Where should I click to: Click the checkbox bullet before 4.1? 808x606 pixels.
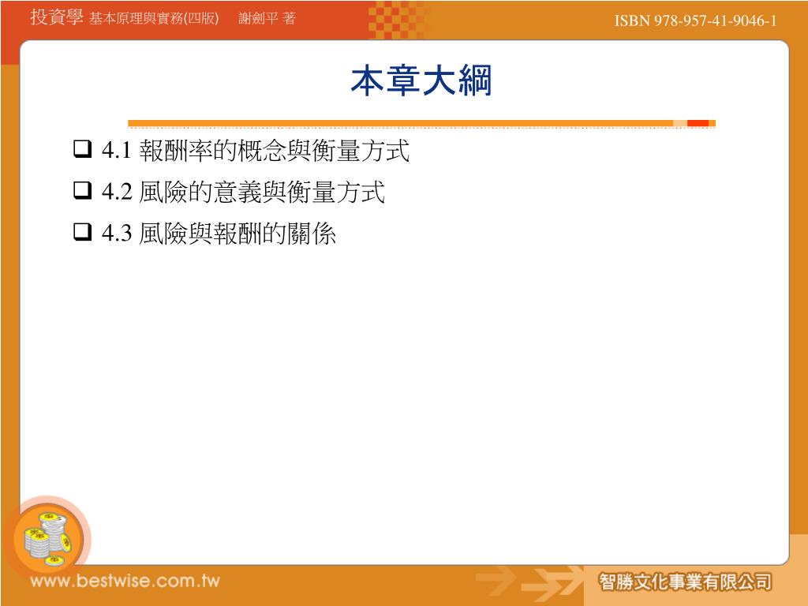82,149
